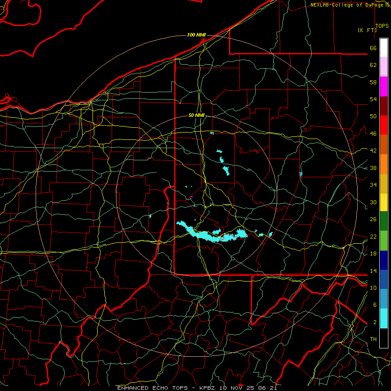Click the light pink legend swatch
The image size is (391, 391).
click(x=384, y=66)
